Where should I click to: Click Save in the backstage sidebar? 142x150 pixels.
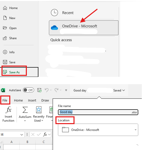coord(9,62)
